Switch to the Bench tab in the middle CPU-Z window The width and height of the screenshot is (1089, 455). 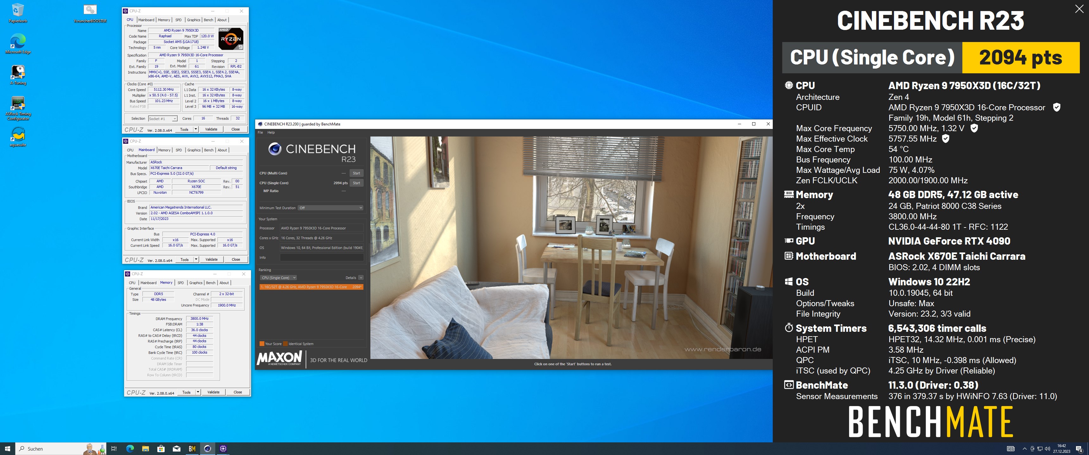209,150
